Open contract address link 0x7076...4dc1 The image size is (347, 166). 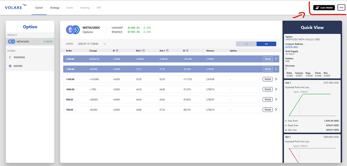(292, 47)
